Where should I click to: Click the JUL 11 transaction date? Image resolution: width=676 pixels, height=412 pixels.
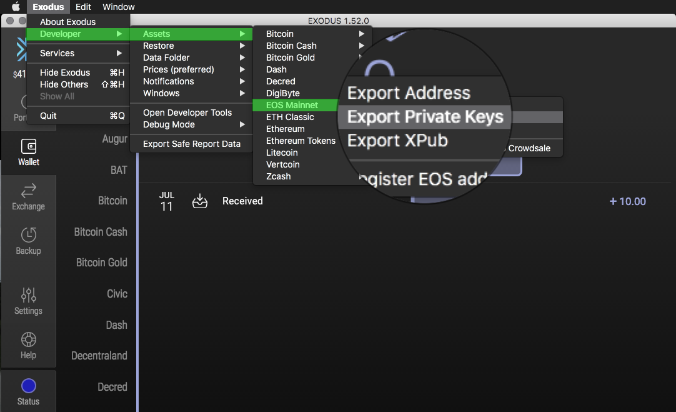point(166,201)
